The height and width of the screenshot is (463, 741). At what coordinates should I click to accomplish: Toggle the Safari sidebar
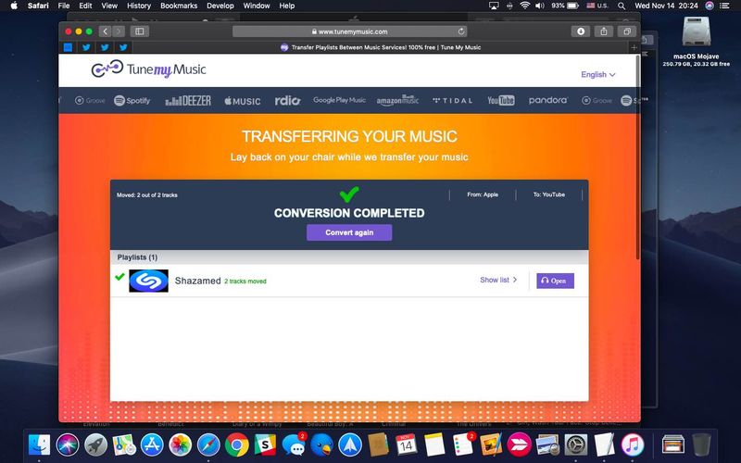click(x=140, y=31)
